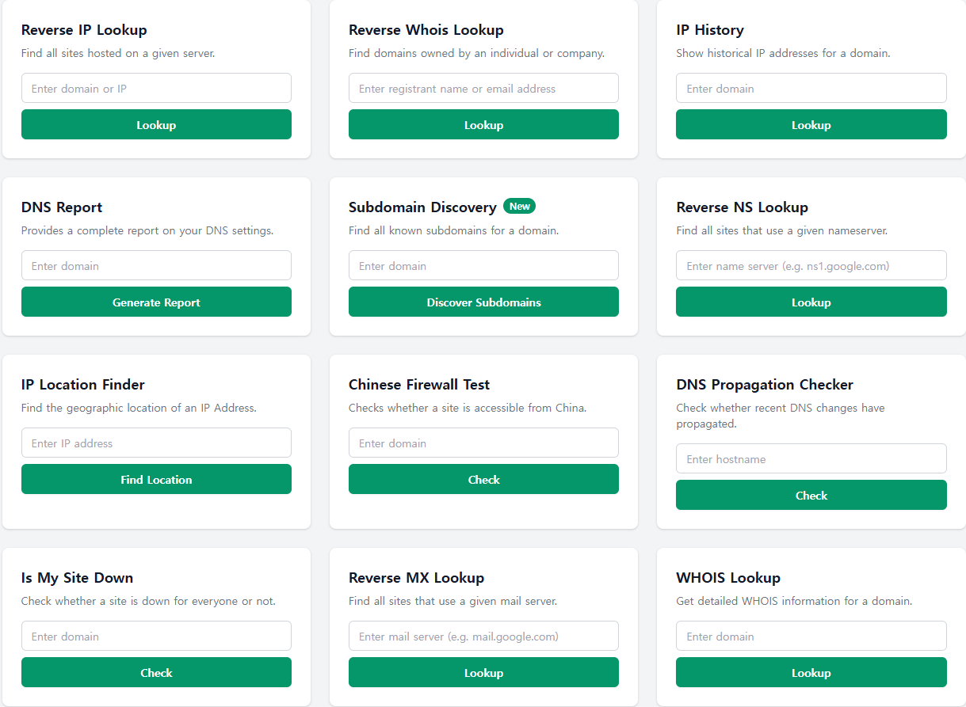Click the 'DNS Propagation Checker' heading
This screenshot has width=966, height=707.
(x=765, y=385)
